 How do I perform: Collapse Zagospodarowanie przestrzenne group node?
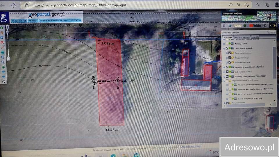click(x=224, y=81)
